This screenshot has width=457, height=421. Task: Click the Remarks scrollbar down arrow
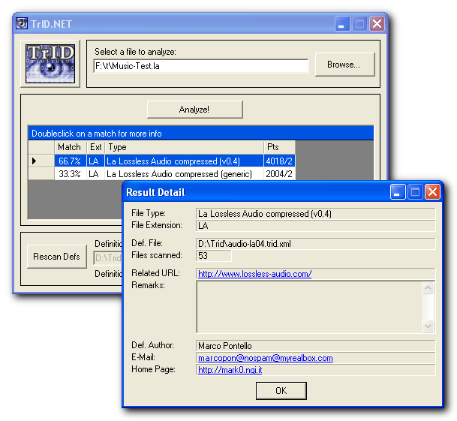pyautogui.click(x=428, y=326)
